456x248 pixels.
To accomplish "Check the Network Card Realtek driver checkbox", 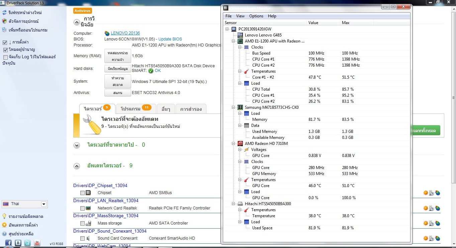I will (82, 208).
